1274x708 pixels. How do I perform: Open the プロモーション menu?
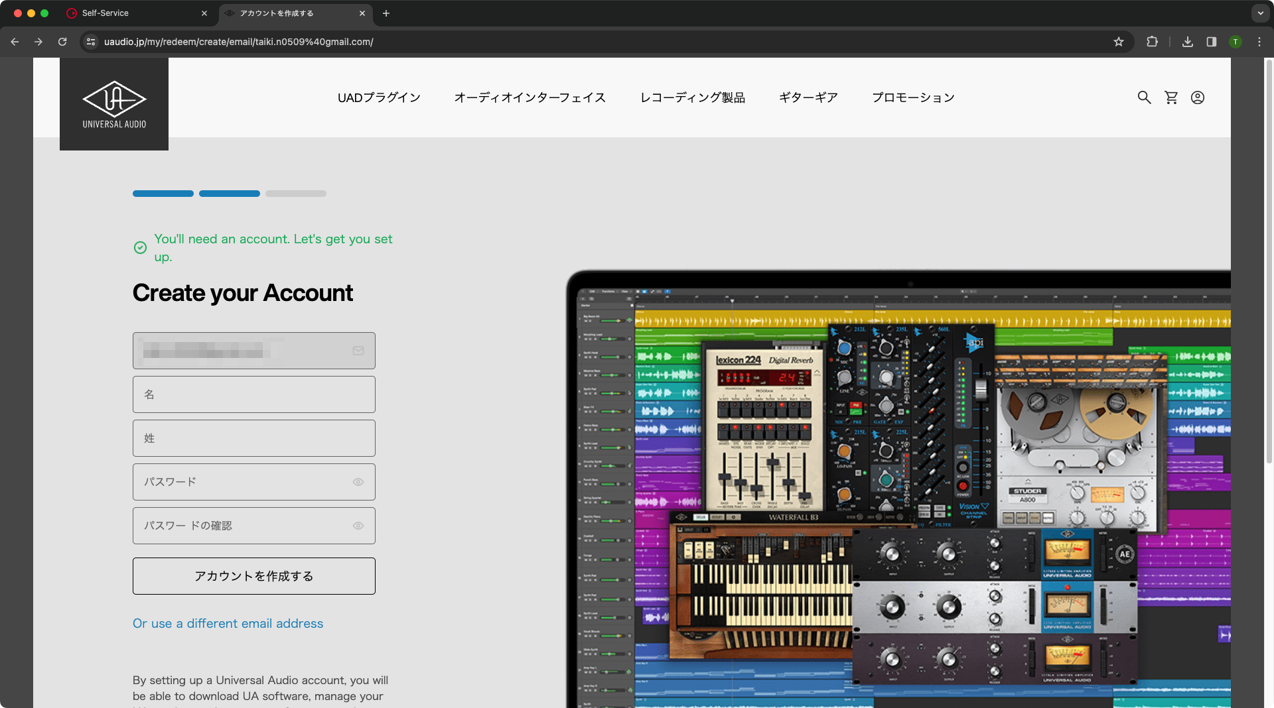[913, 97]
